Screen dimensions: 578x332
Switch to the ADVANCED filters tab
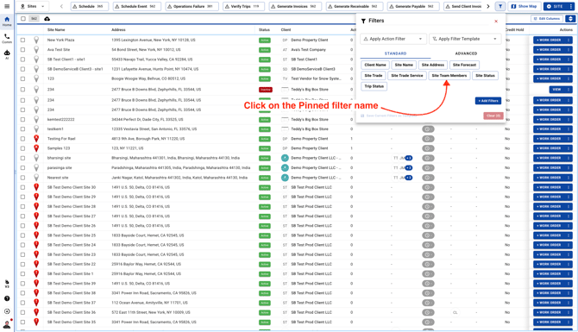(466, 53)
